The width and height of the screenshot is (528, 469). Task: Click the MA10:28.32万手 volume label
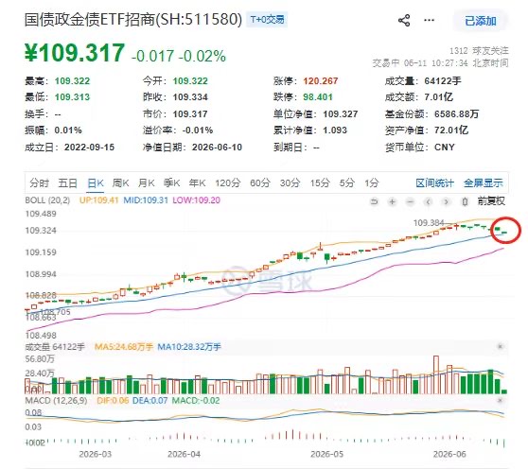[x=189, y=346]
